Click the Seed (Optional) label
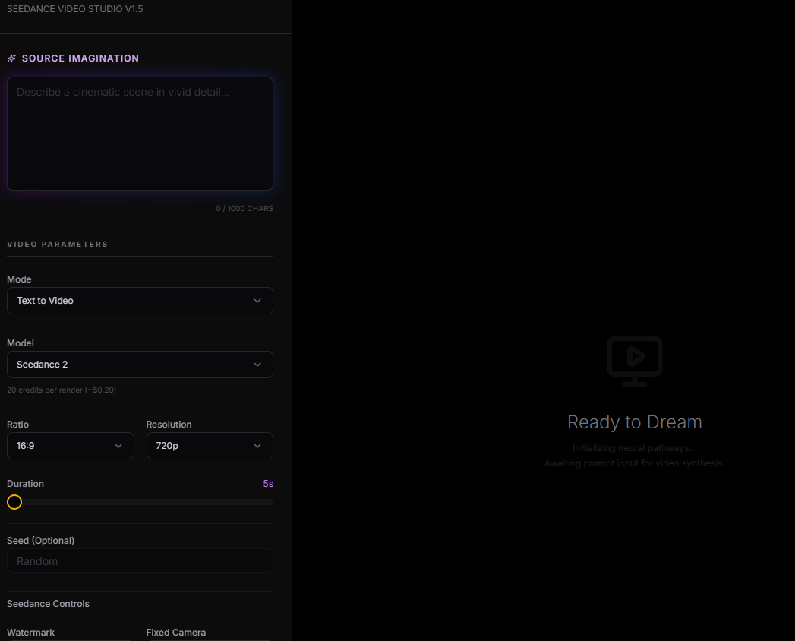Viewport: 795px width, 641px height. point(40,541)
